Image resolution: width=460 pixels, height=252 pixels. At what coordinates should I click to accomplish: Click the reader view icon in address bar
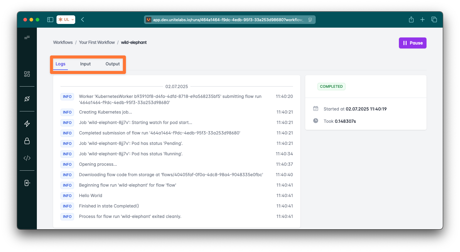(310, 20)
